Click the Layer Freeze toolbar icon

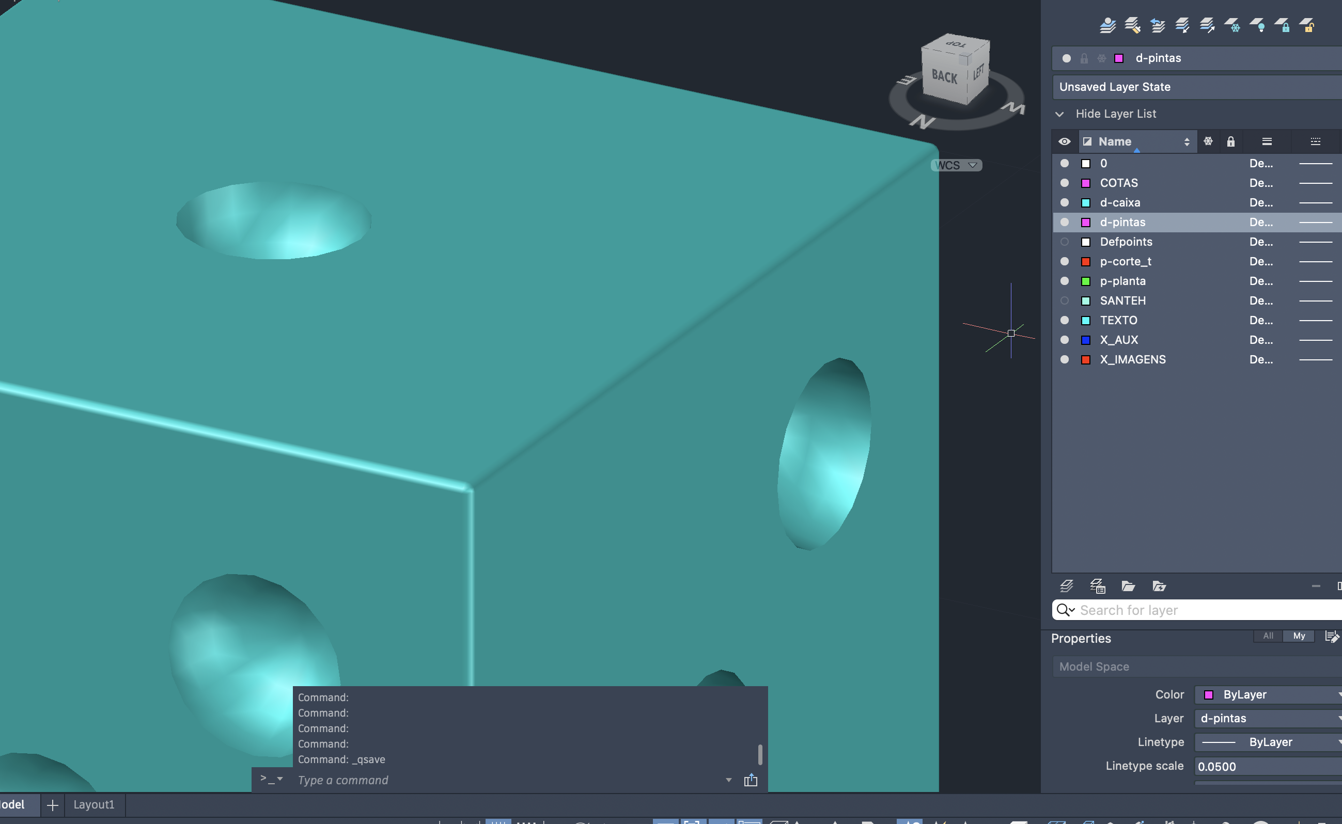click(x=1231, y=25)
